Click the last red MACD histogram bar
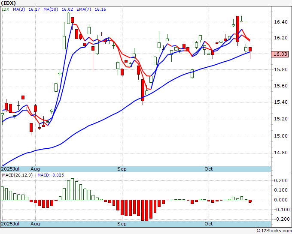 click(x=250, y=201)
